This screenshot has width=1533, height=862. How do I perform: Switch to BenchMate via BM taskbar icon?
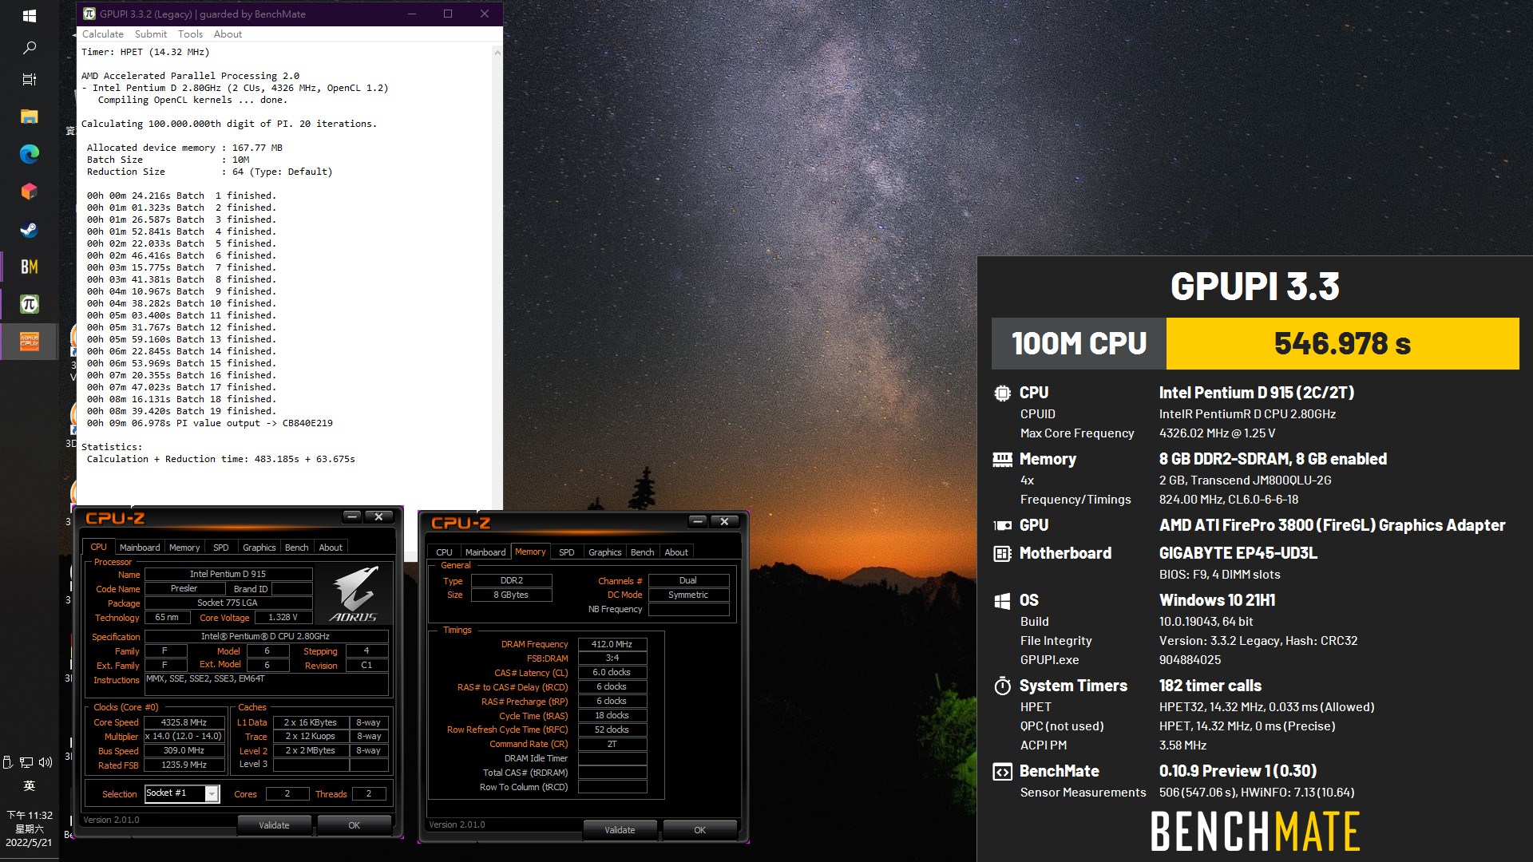point(30,267)
